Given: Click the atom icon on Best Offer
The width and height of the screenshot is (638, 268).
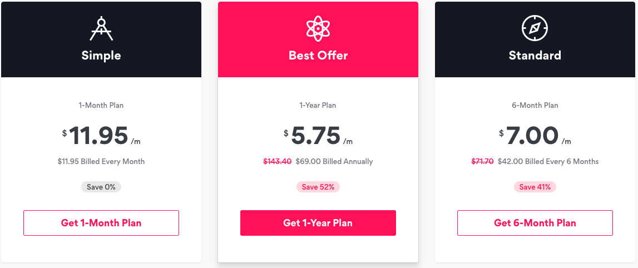Looking at the screenshot, I should pos(318,28).
